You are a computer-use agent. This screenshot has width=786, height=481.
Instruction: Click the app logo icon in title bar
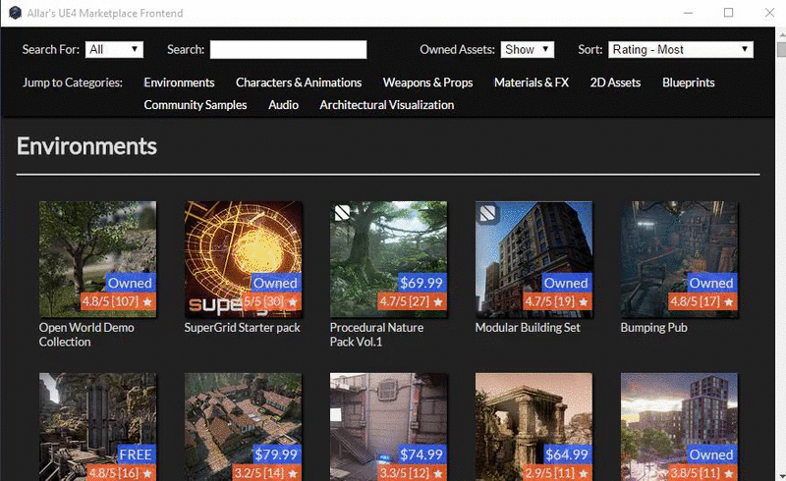[x=16, y=13]
